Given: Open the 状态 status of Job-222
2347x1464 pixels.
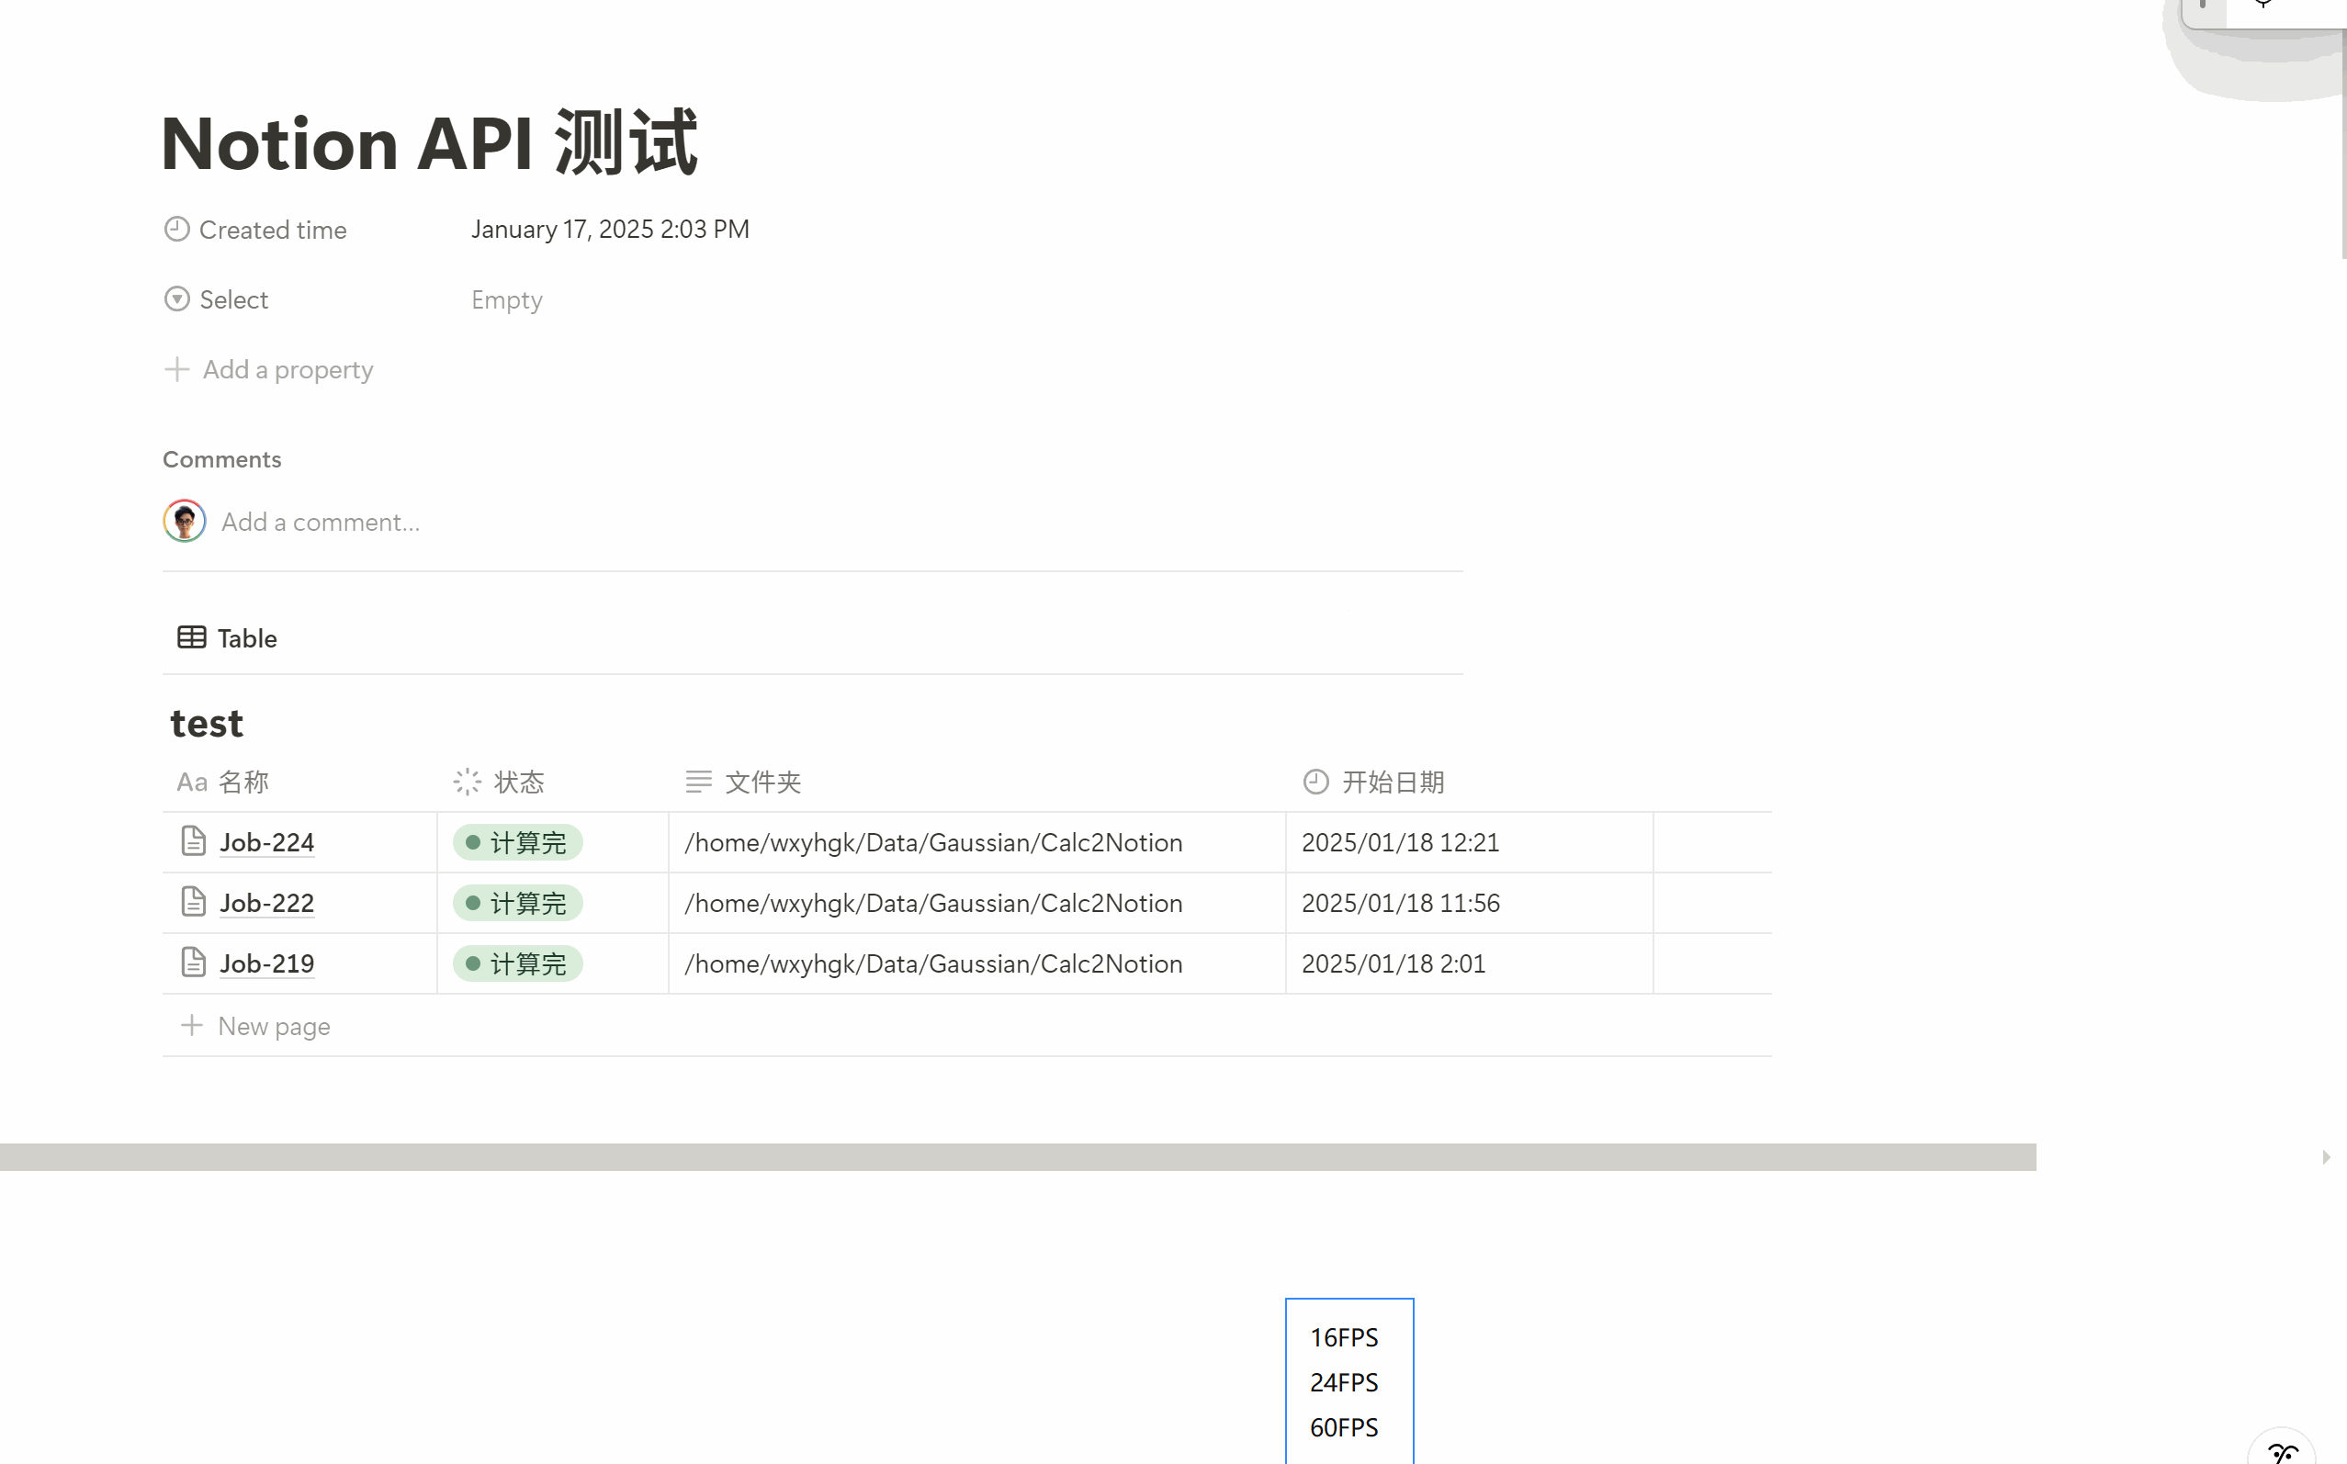Looking at the screenshot, I should (x=518, y=904).
